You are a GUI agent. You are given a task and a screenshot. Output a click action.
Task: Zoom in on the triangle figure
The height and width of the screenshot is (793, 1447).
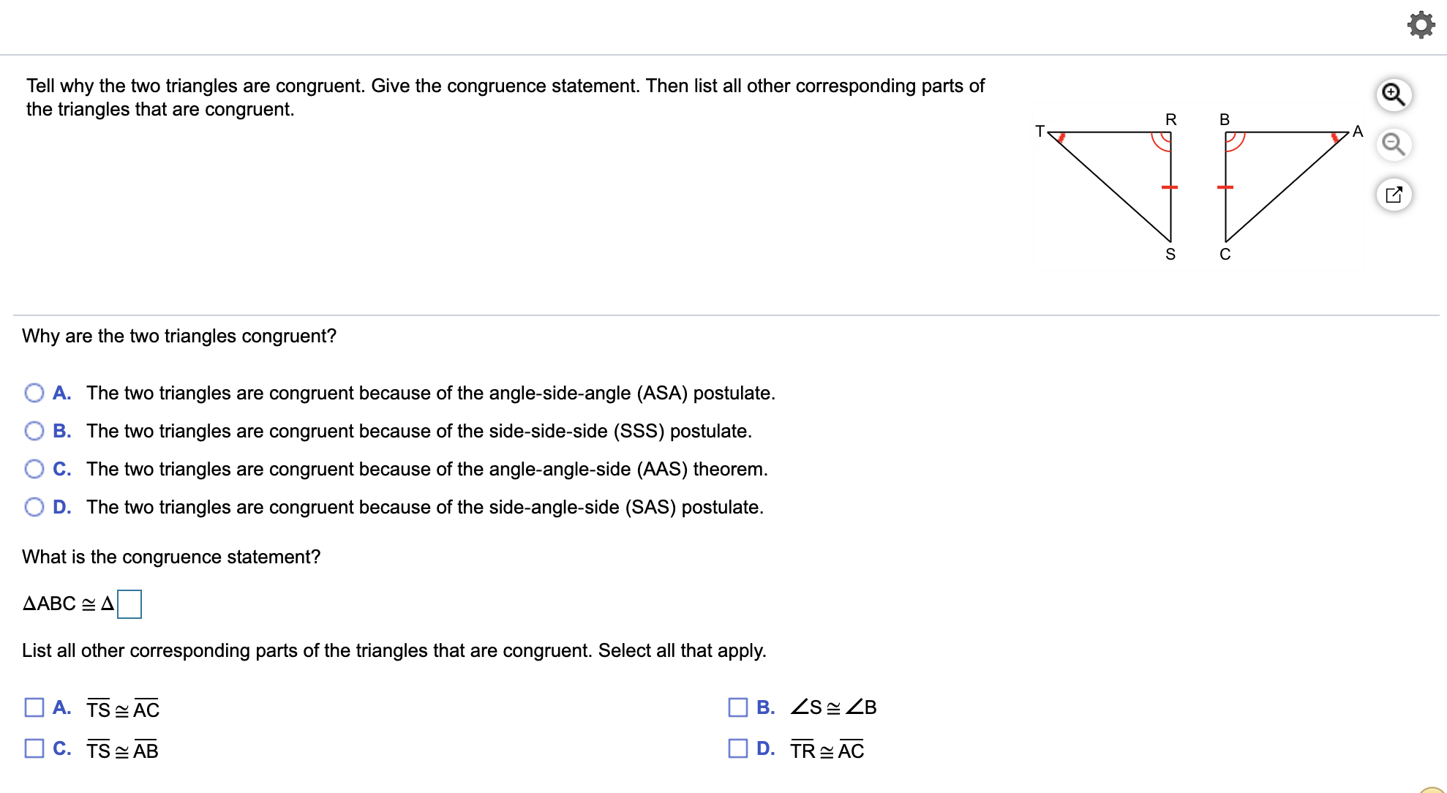coord(1393,94)
